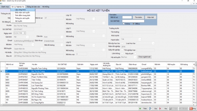
Task: Click the Email field
Action: coord(24,41)
